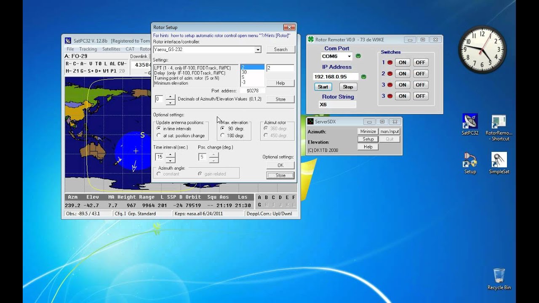
Task: Select satellite letter A in SatPC32
Action: 259,197
